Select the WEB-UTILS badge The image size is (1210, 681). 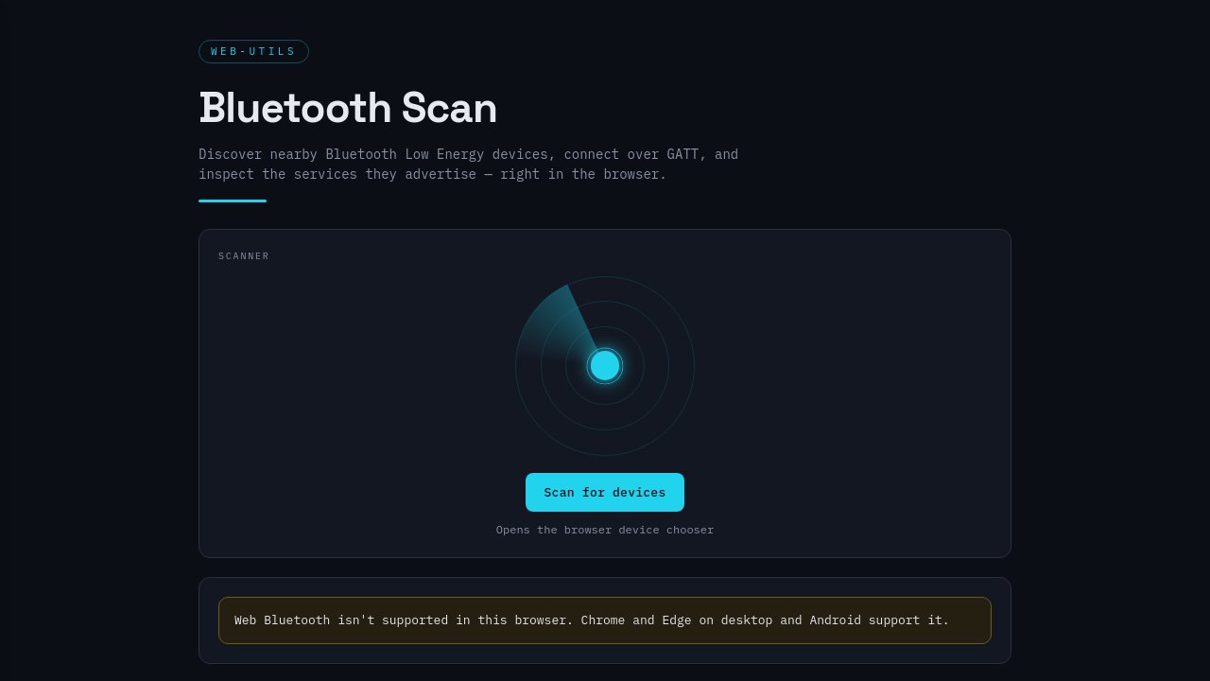point(253,51)
